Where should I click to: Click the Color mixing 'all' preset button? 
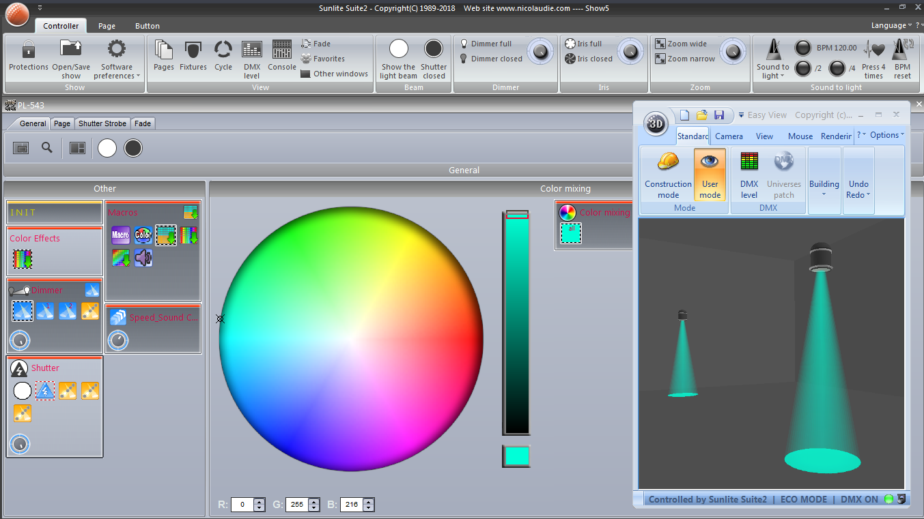click(571, 233)
